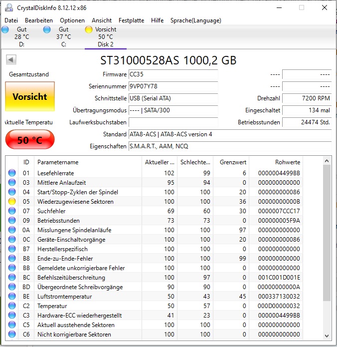
Task: Click the Eigenschaften field S.M.A.R.T., AAM, NCQ
Action: (230, 146)
